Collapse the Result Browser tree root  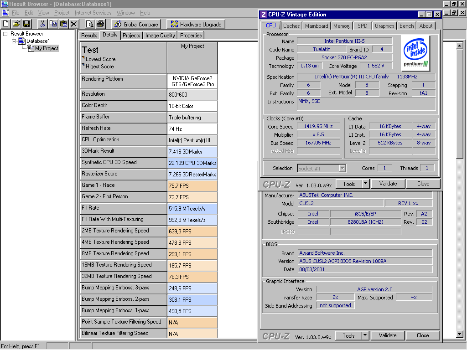[x=5, y=34]
